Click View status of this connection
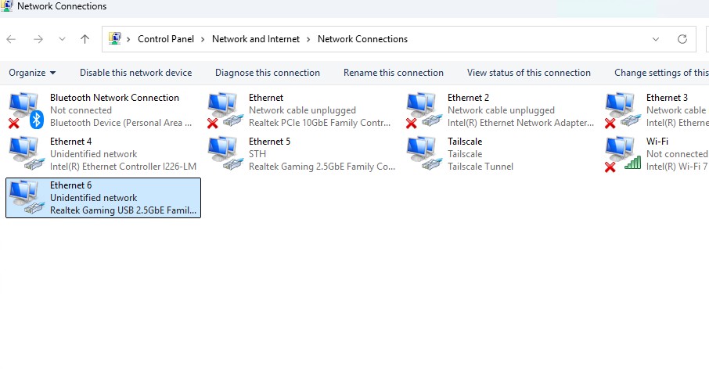 529,73
